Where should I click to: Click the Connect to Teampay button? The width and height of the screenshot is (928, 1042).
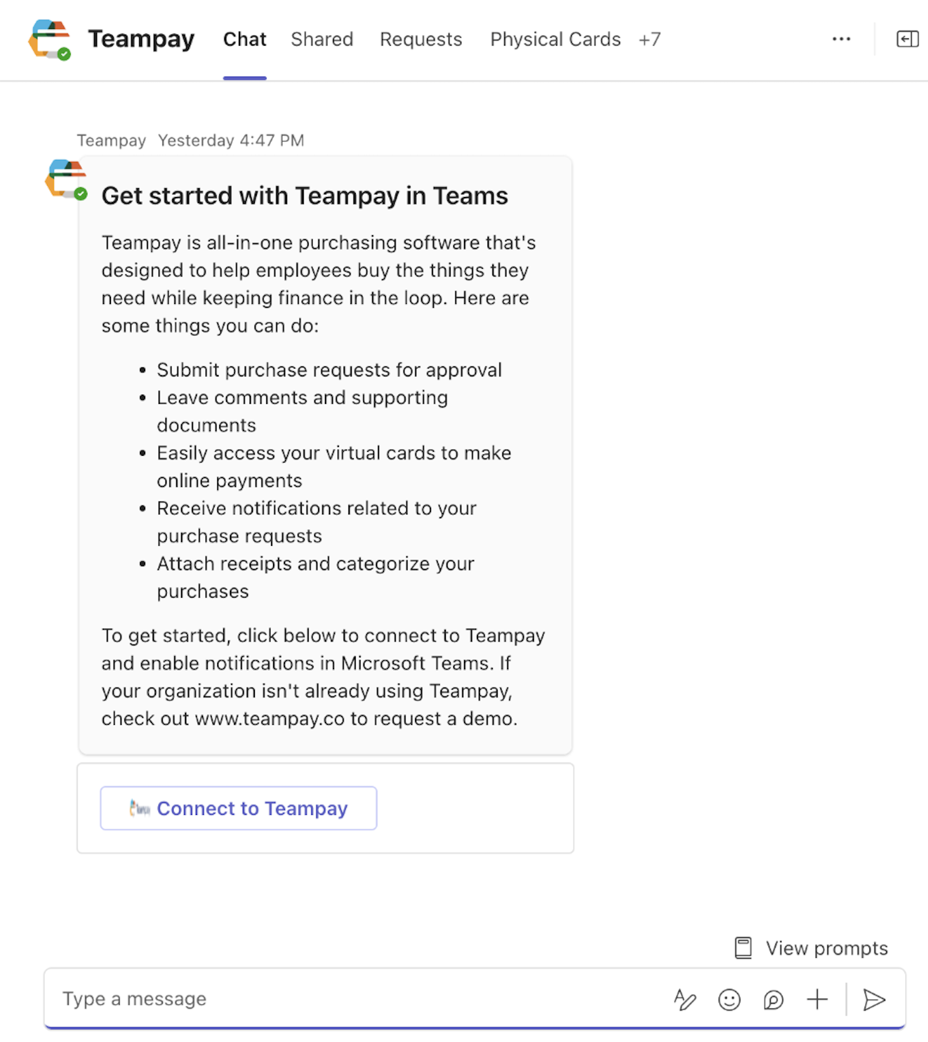click(238, 808)
